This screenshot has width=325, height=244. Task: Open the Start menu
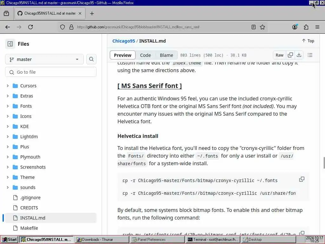point(9,240)
